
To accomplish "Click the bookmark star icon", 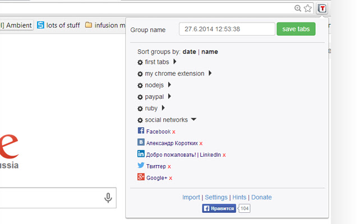I will [307, 8].
